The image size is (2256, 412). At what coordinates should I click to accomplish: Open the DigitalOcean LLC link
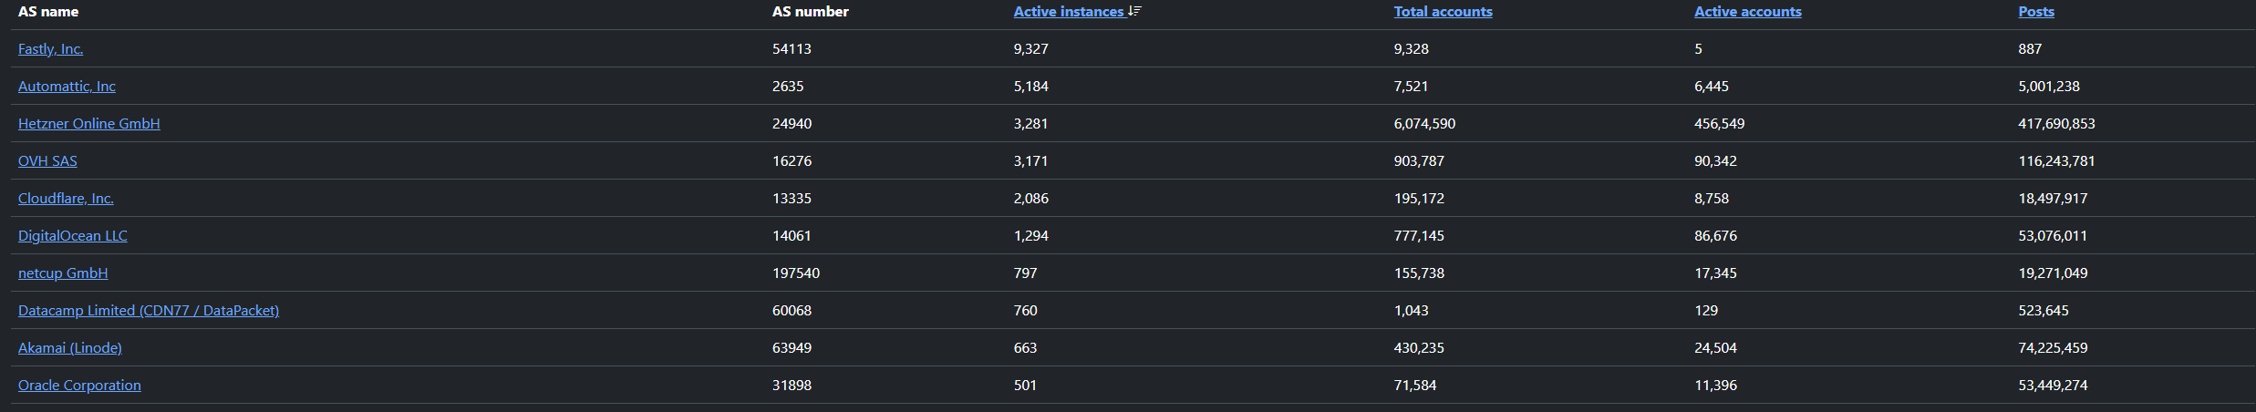pos(72,236)
